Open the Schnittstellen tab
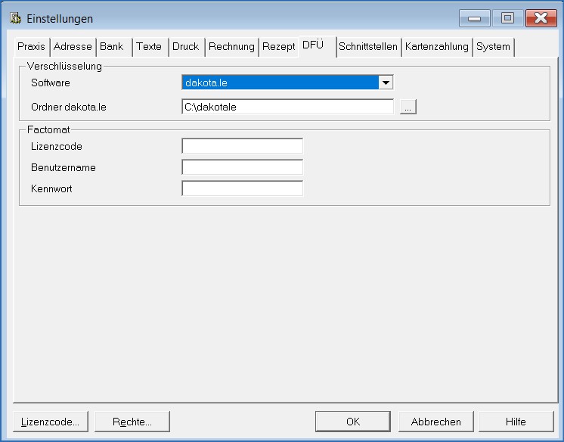This screenshot has width=564, height=442. point(368,47)
